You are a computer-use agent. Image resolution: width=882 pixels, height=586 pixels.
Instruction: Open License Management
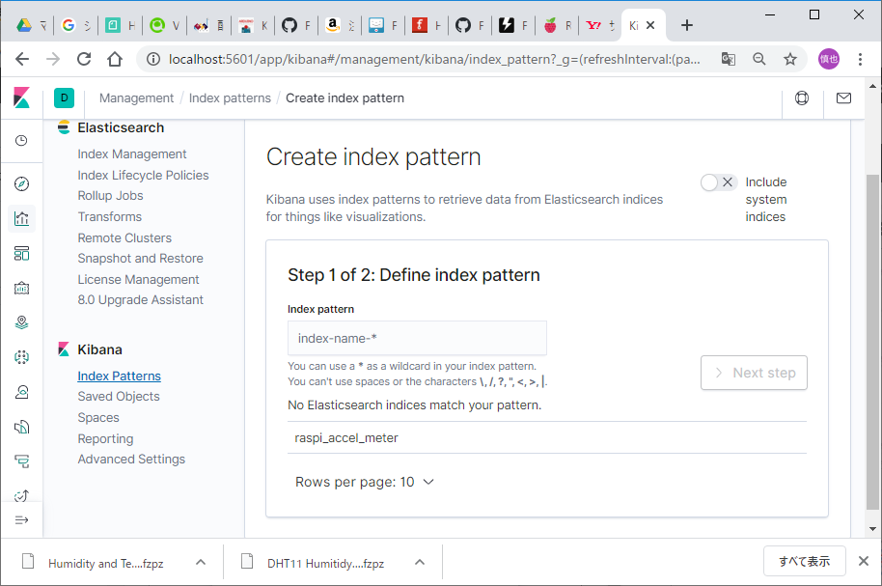[x=138, y=280]
